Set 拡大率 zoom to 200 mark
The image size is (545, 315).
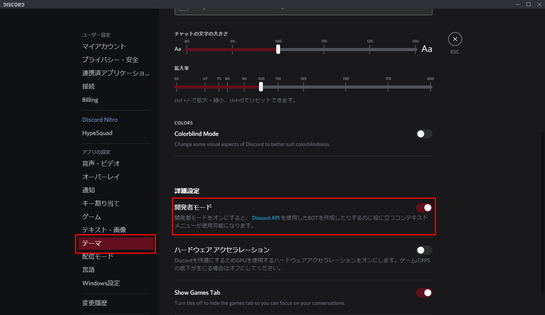pos(431,87)
